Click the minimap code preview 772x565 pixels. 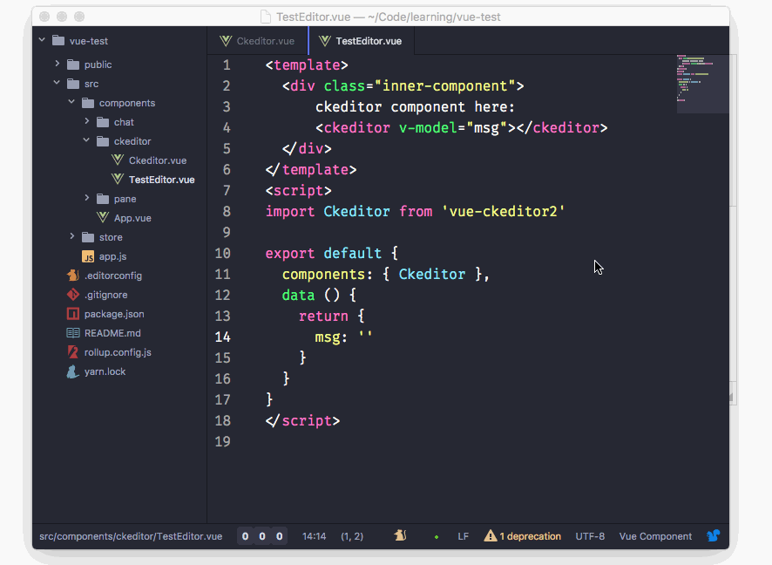click(702, 84)
